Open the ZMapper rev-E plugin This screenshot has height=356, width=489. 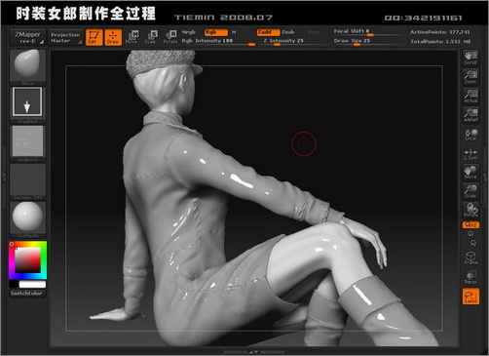click(27, 37)
